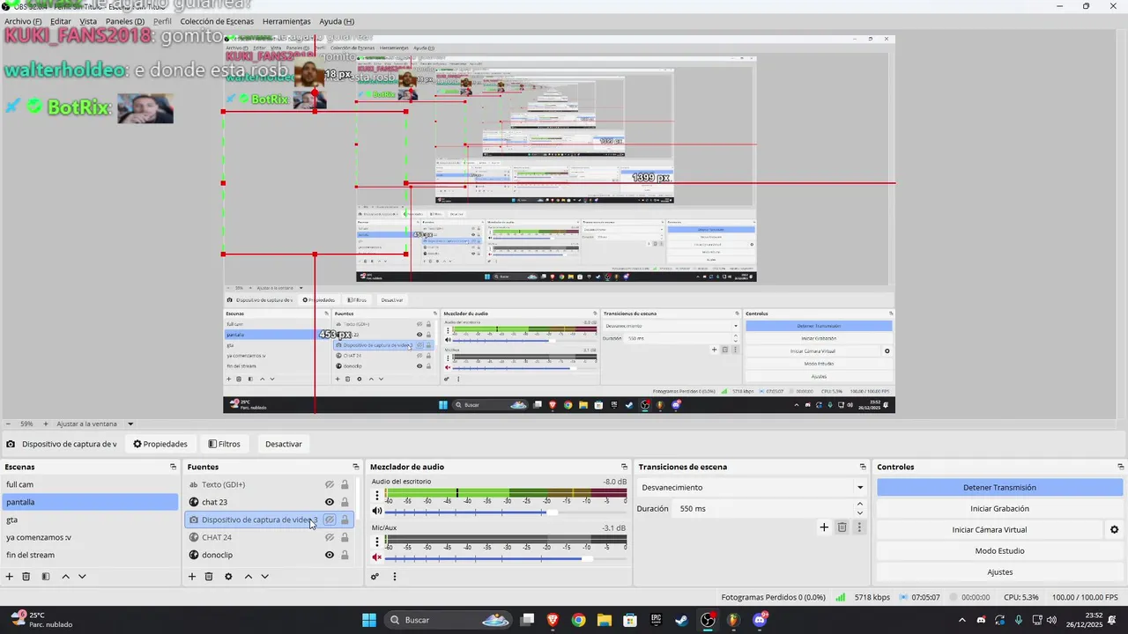Image resolution: width=1128 pixels, height=634 pixels.
Task: Delete selected scene with the trash icon
Action: (x=26, y=577)
